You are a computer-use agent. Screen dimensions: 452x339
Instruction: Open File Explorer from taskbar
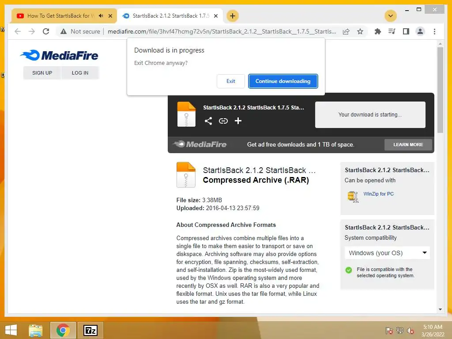click(36, 330)
